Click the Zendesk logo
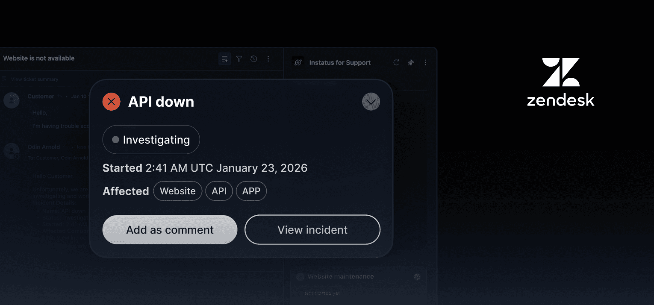Screen dimensions: 654x305 pyautogui.click(x=560, y=82)
